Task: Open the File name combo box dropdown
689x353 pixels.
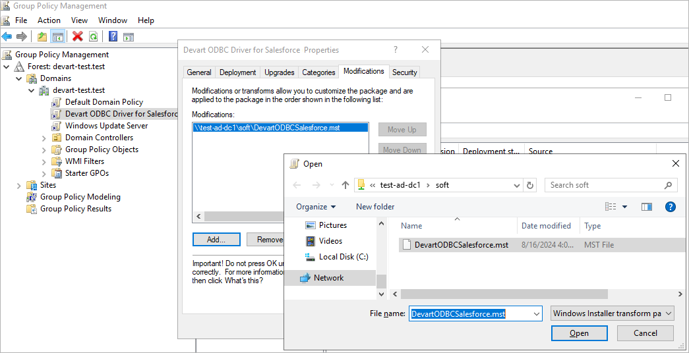Action: click(537, 313)
